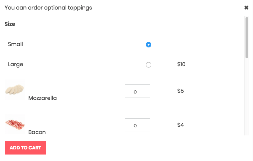
Task: Click the Small size label
Action: coord(16,44)
